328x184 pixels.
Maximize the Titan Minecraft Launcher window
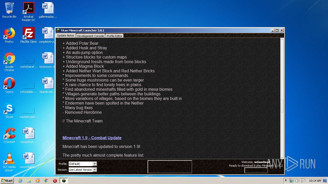pos(277,30)
